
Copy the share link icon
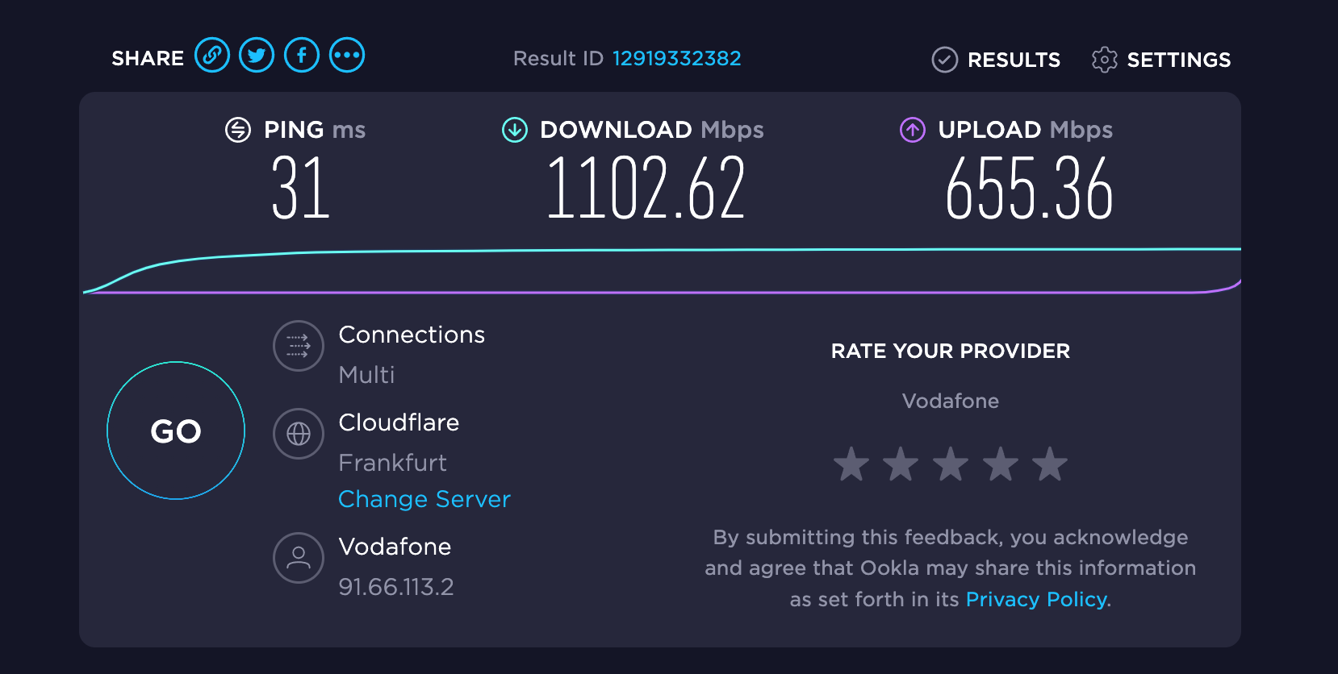coord(212,56)
